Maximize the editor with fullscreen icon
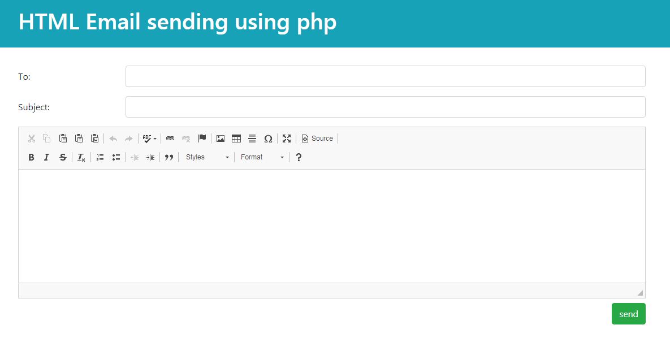This screenshot has height=342, width=670. click(x=287, y=138)
